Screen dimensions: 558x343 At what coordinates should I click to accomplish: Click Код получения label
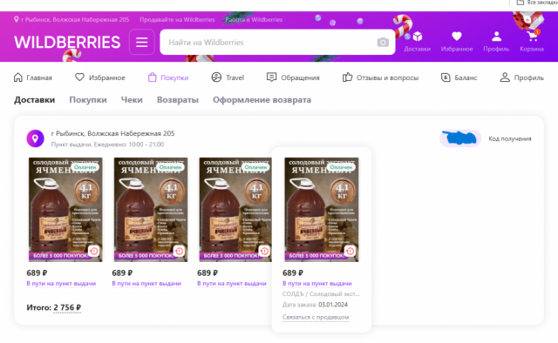click(509, 138)
